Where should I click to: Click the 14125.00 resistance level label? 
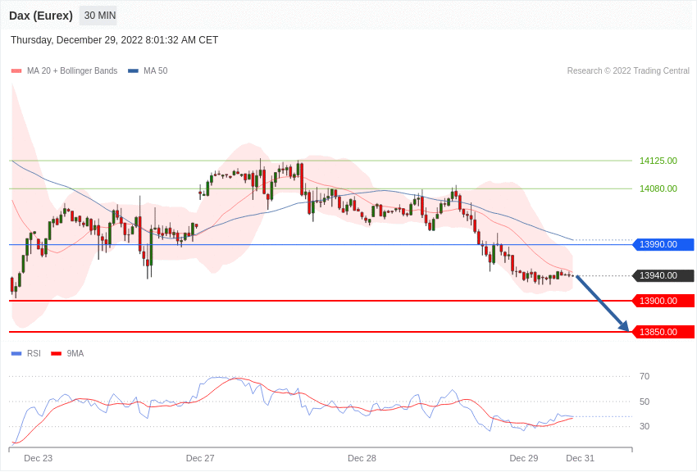(x=658, y=161)
